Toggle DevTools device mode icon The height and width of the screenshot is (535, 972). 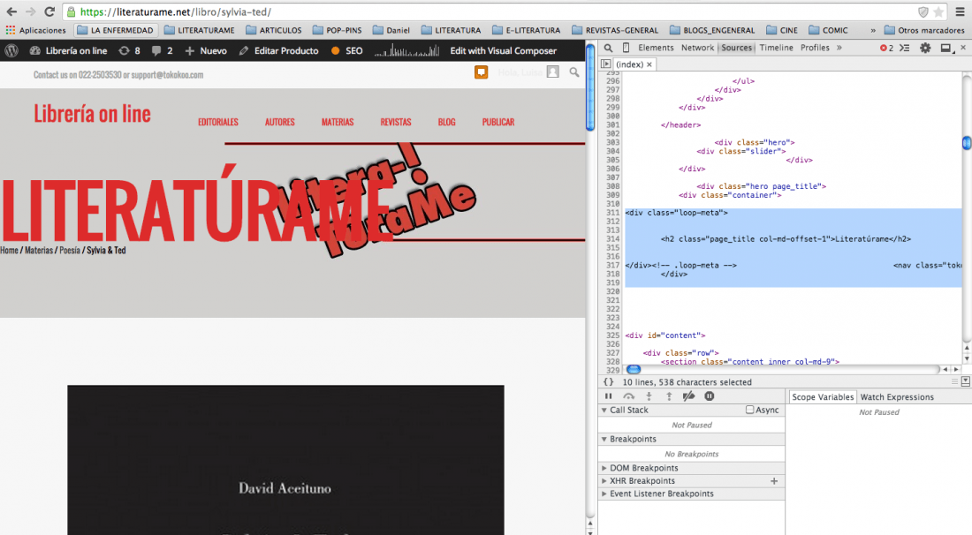pyautogui.click(x=626, y=48)
